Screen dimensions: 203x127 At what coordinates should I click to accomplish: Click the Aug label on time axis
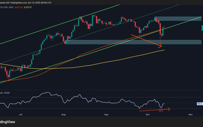pos(63,115)
